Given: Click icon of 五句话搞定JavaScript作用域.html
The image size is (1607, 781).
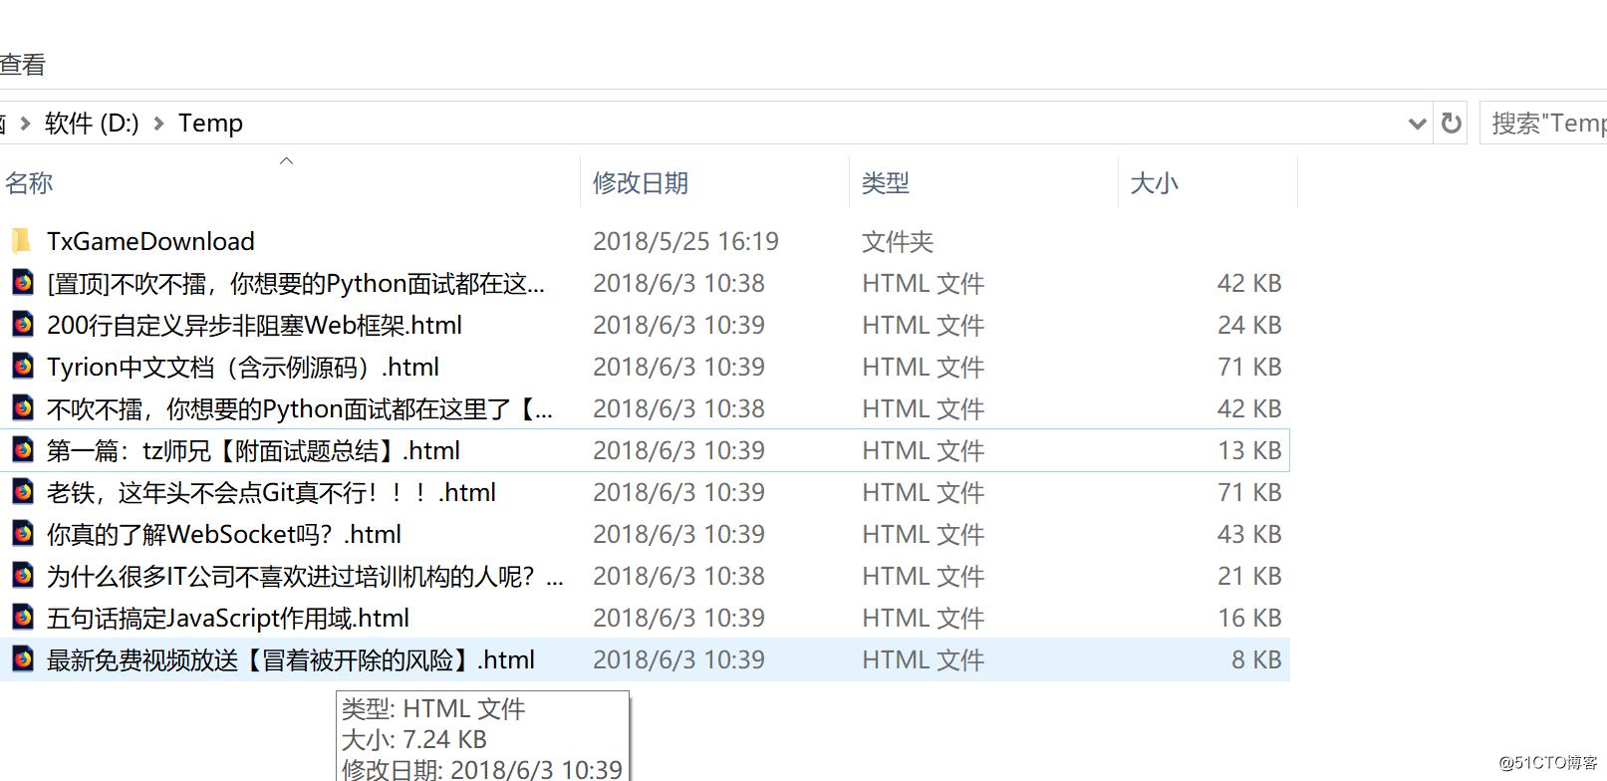Looking at the screenshot, I should pyautogui.click(x=22, y=618).
